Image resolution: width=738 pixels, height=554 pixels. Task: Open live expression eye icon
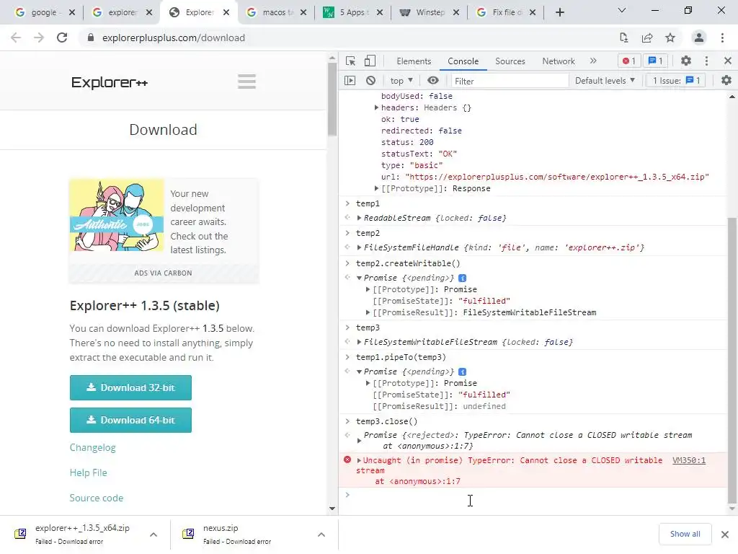433,81
